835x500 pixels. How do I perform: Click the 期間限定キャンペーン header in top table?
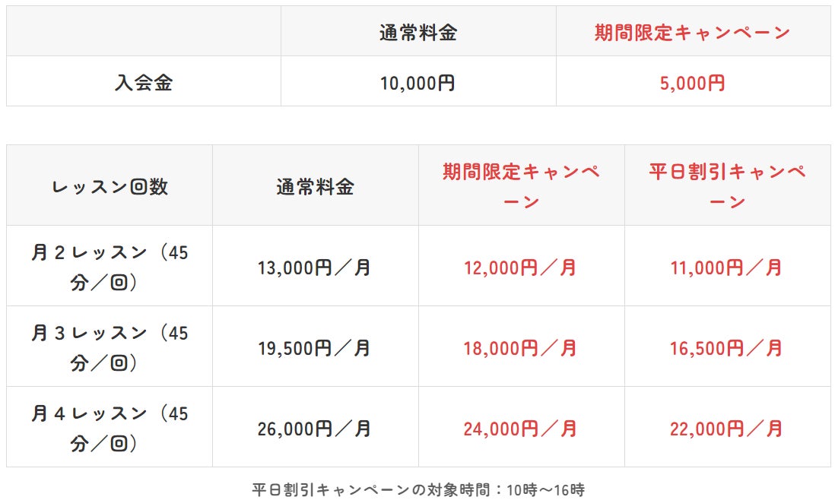[x=692, y=33]
